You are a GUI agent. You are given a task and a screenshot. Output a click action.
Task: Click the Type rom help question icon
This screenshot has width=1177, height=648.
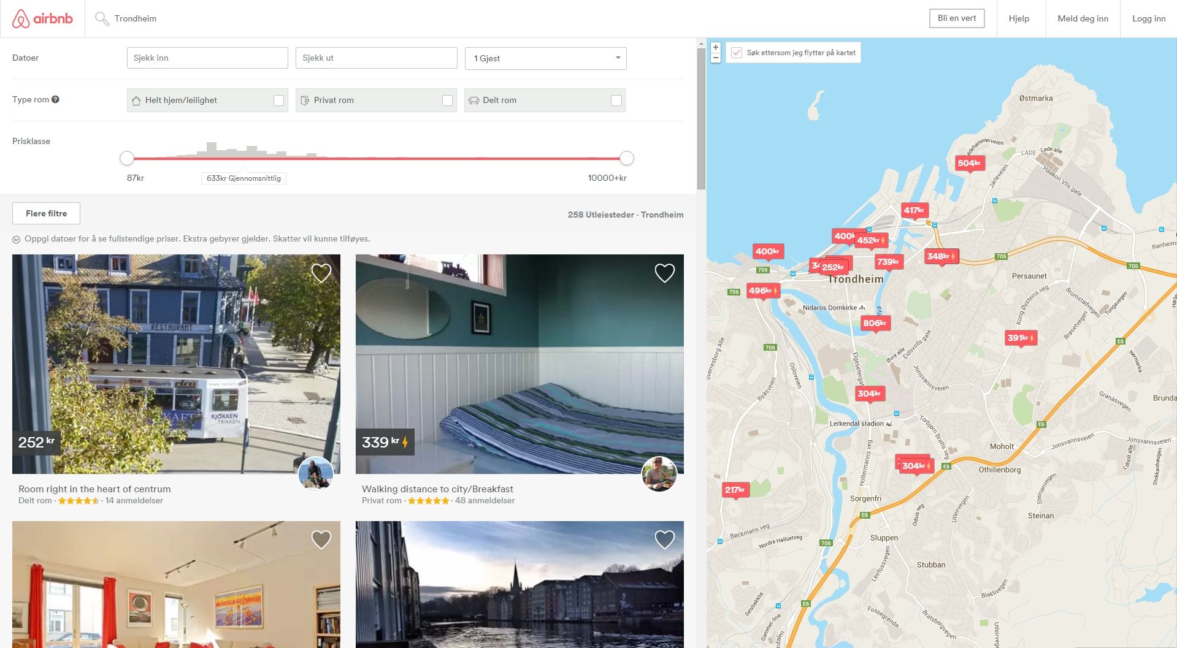[55, 99]
